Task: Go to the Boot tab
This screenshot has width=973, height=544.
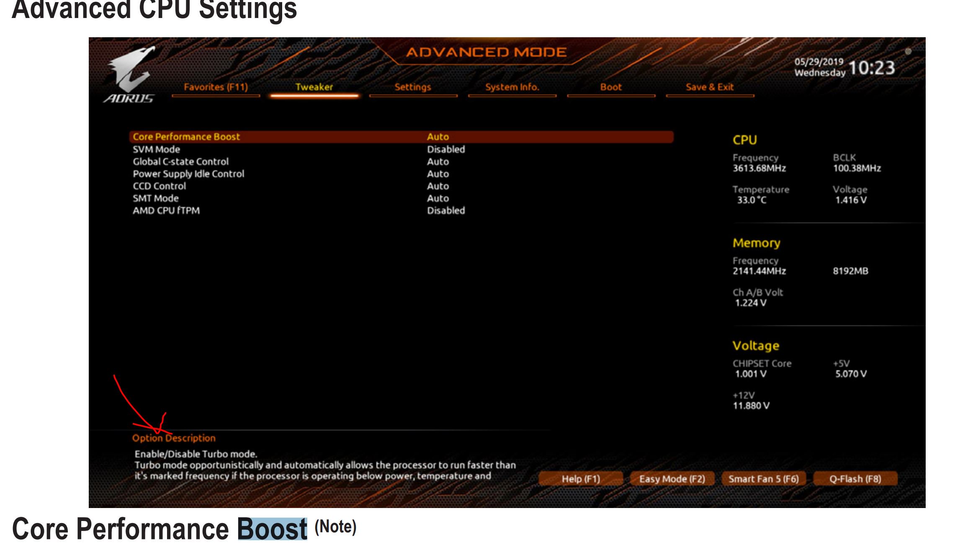Action: coord(611,87)
